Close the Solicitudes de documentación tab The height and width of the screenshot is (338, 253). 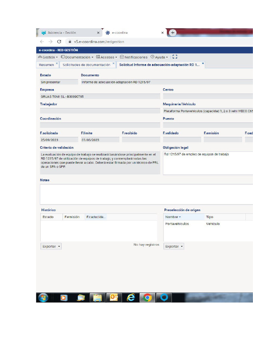coord(114,63)
